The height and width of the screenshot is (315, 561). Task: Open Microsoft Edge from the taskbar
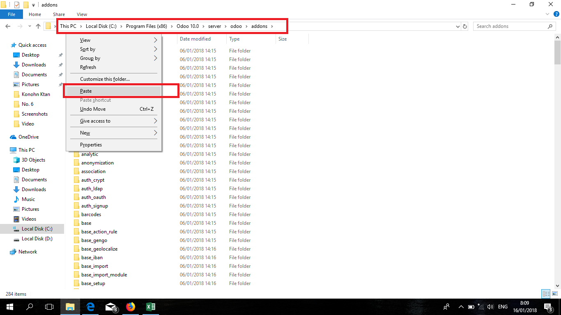click(x=91, y=307)
